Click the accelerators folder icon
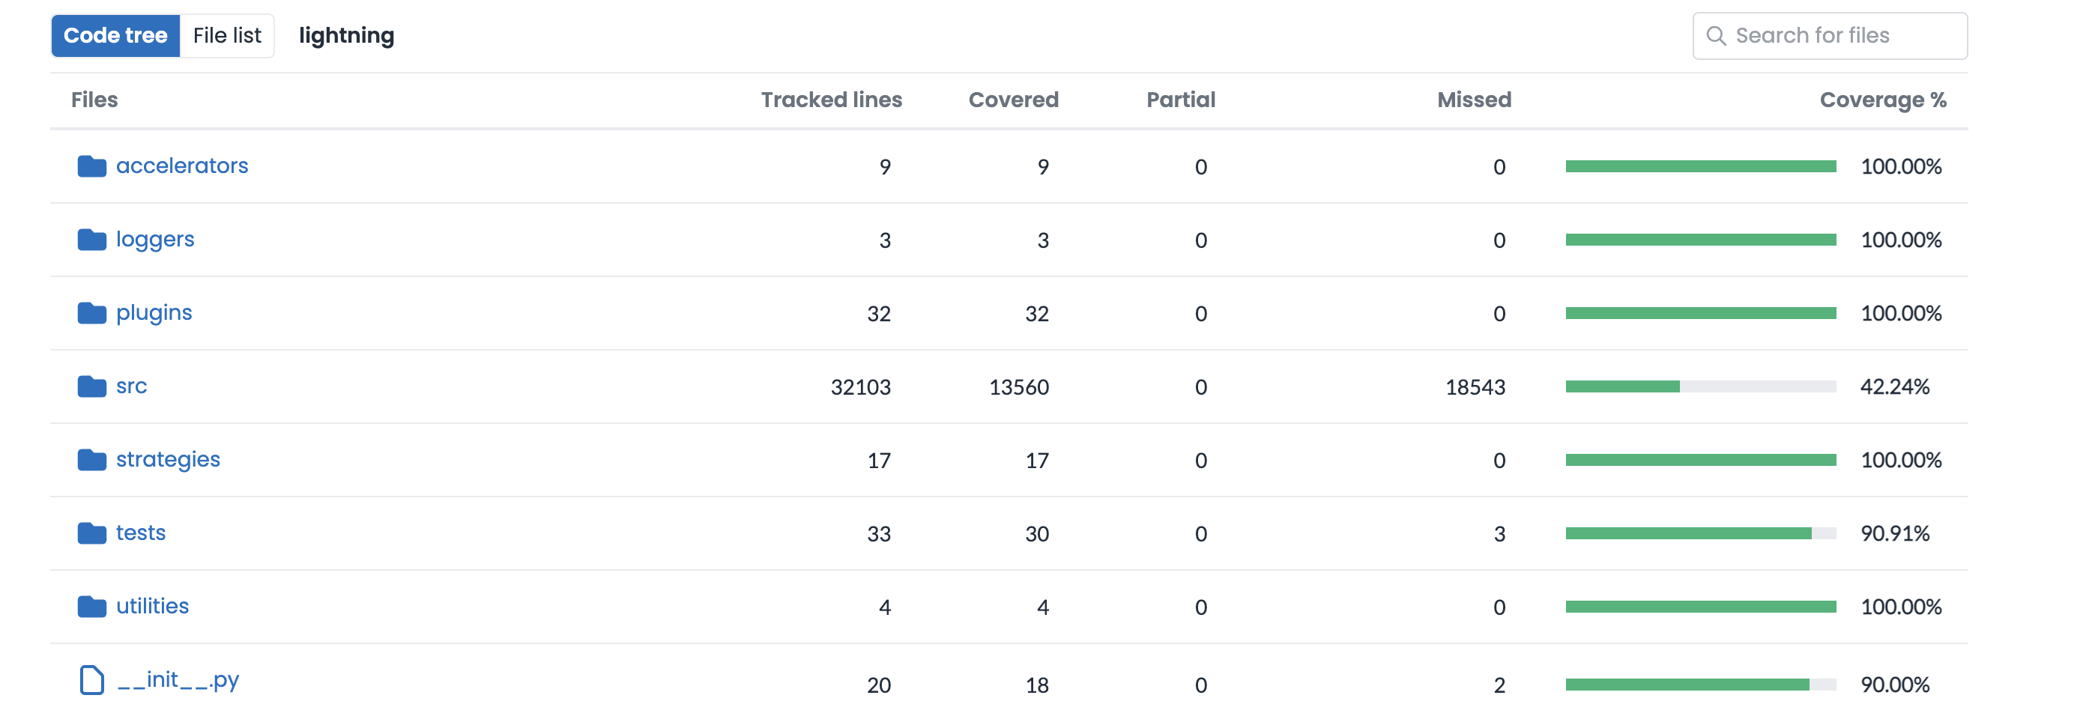Screen dimensions: 2089x719 (x=91, y=166)
